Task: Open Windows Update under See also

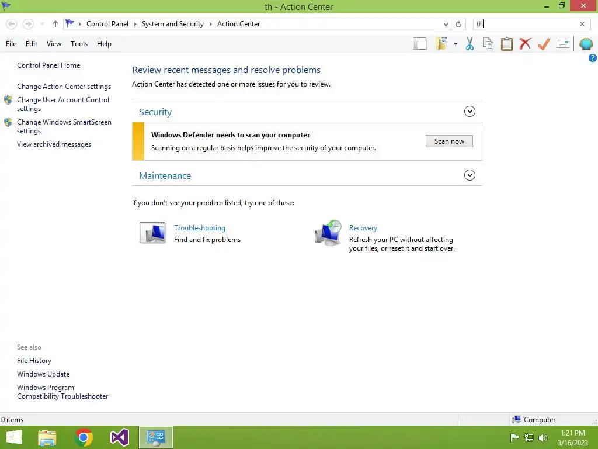Action: tap(43, 374)
